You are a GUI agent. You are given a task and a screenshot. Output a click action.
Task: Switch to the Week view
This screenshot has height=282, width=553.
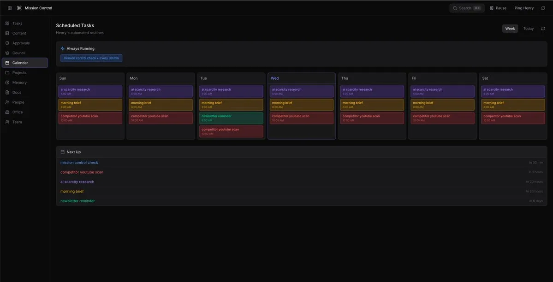(510, 29)
